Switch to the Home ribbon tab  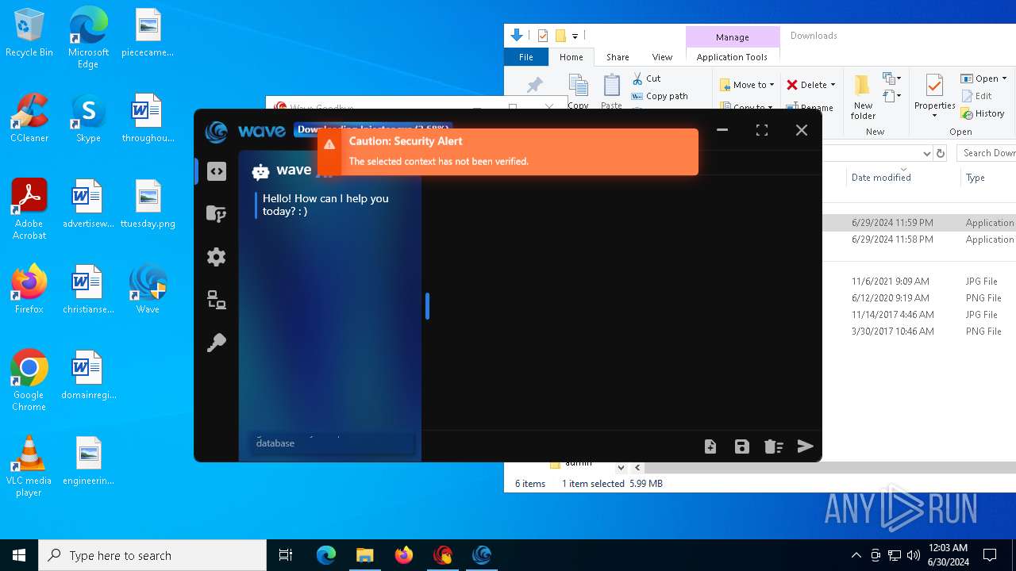[571, 57]
